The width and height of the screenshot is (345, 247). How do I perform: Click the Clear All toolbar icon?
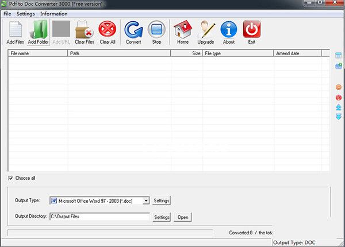pyautogui.click(x=108, y=29)
